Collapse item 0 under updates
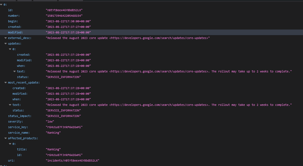303x166 pixels. coord(10,49)
